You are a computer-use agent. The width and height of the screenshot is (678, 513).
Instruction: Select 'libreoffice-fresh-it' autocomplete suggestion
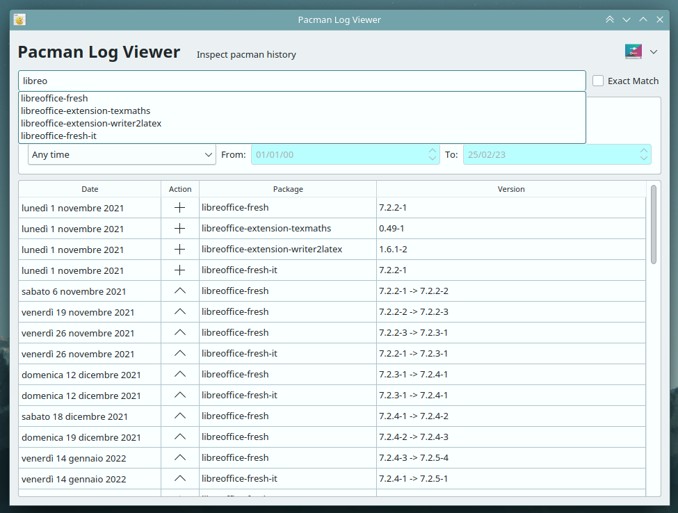[302, 136]
